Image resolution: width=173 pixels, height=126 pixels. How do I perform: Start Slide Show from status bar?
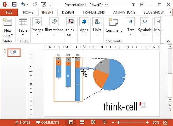point(104,122)
